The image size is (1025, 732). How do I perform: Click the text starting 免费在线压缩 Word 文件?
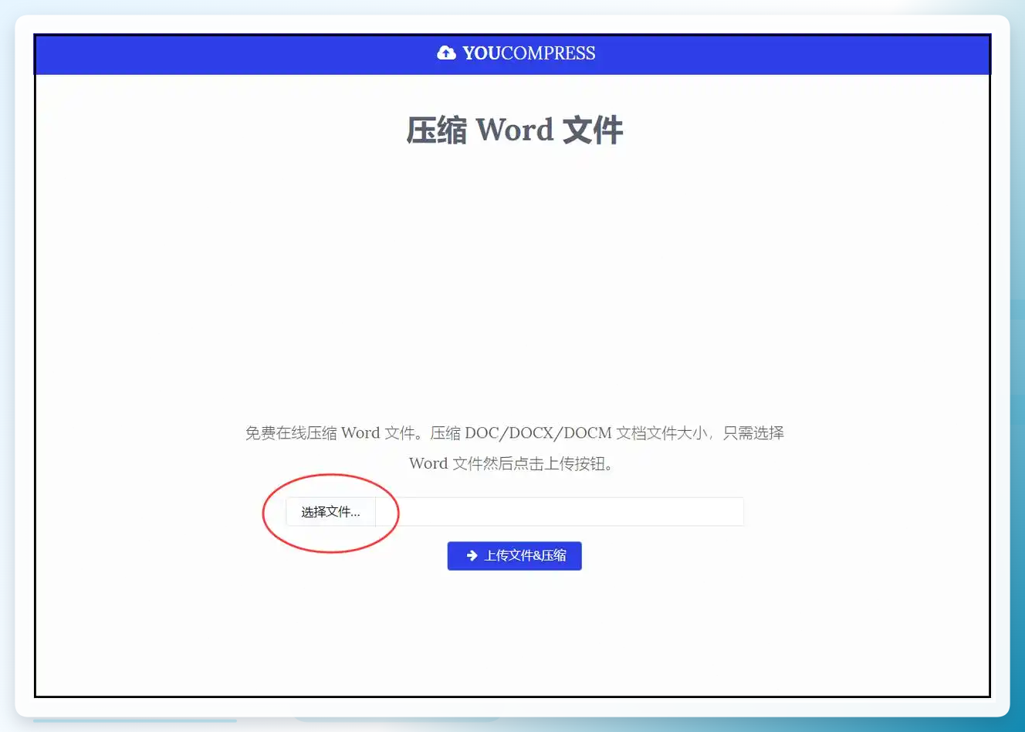515,433
